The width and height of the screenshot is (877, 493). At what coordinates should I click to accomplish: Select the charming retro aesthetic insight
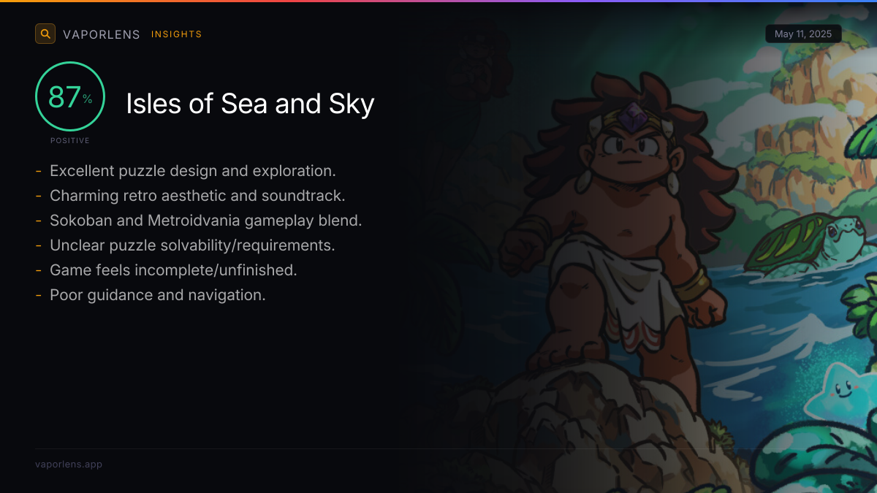coord(197,196)
